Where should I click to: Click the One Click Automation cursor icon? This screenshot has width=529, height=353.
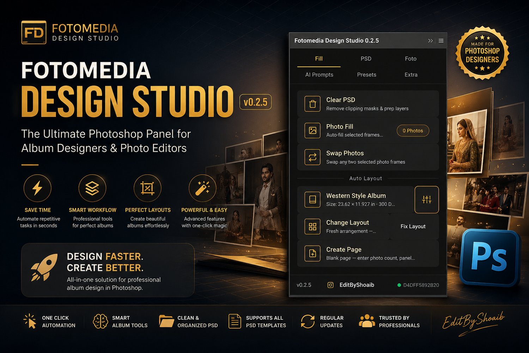pyautogui.click(x=30, y=321)
